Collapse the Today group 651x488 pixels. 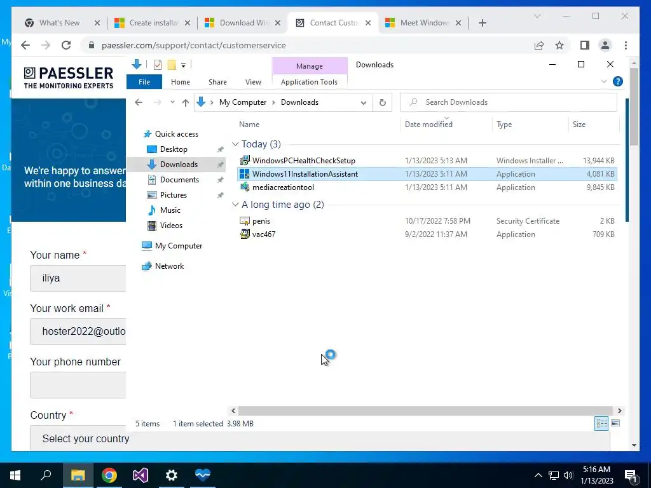[235, 144]
